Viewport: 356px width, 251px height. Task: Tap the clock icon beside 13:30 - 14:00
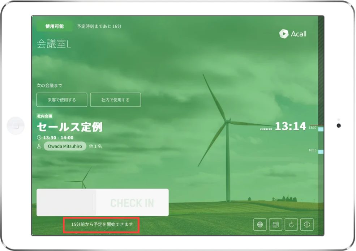tap(39, 138)
